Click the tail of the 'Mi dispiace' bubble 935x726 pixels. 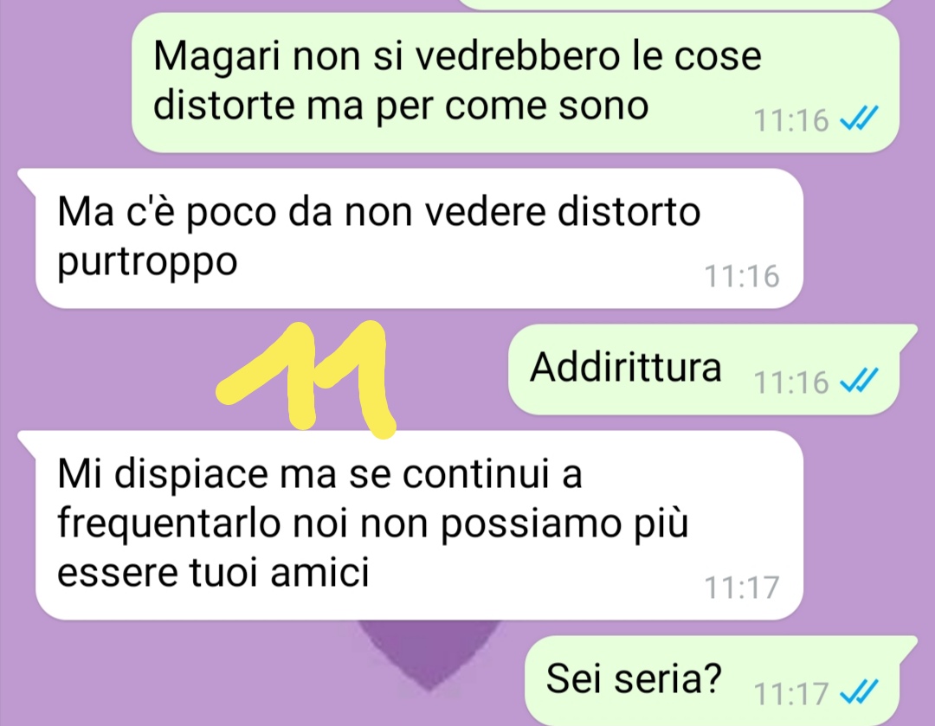28,440
